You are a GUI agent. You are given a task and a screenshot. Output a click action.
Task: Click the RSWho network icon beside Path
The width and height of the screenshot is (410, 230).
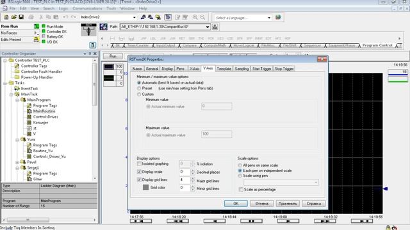[x=104, y=27]
